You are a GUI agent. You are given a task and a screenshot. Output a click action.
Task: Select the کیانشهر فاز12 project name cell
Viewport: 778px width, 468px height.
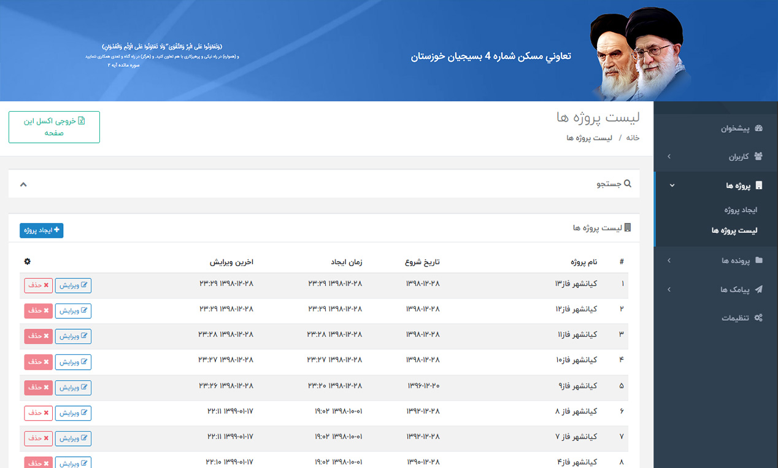click(576, 309)
